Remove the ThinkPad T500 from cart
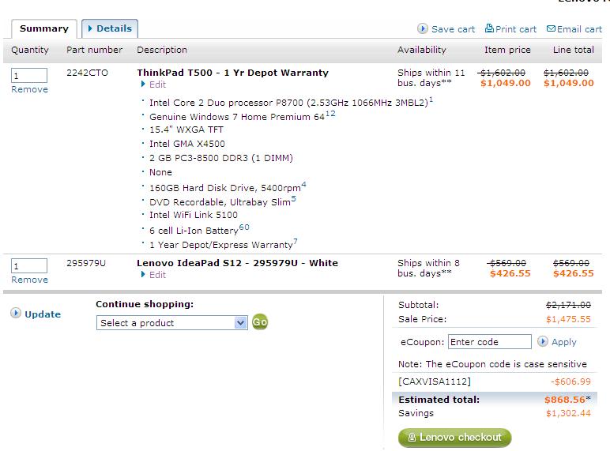 coord(29,89)
